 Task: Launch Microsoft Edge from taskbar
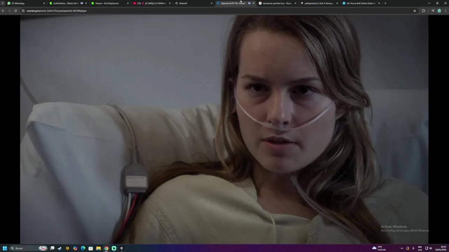click(x=83, y=248)
